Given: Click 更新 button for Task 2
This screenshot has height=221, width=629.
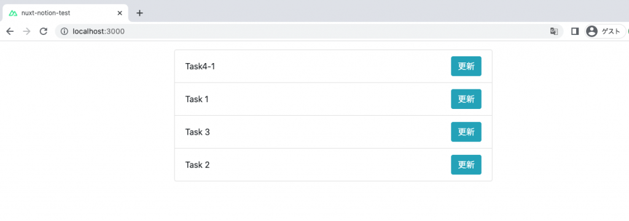Looking at the screenshot, I should point(466,165).
